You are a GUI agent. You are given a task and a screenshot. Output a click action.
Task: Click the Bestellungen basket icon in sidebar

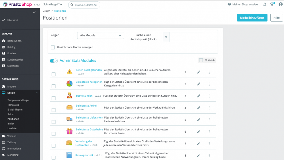click(x=4, y=41)
